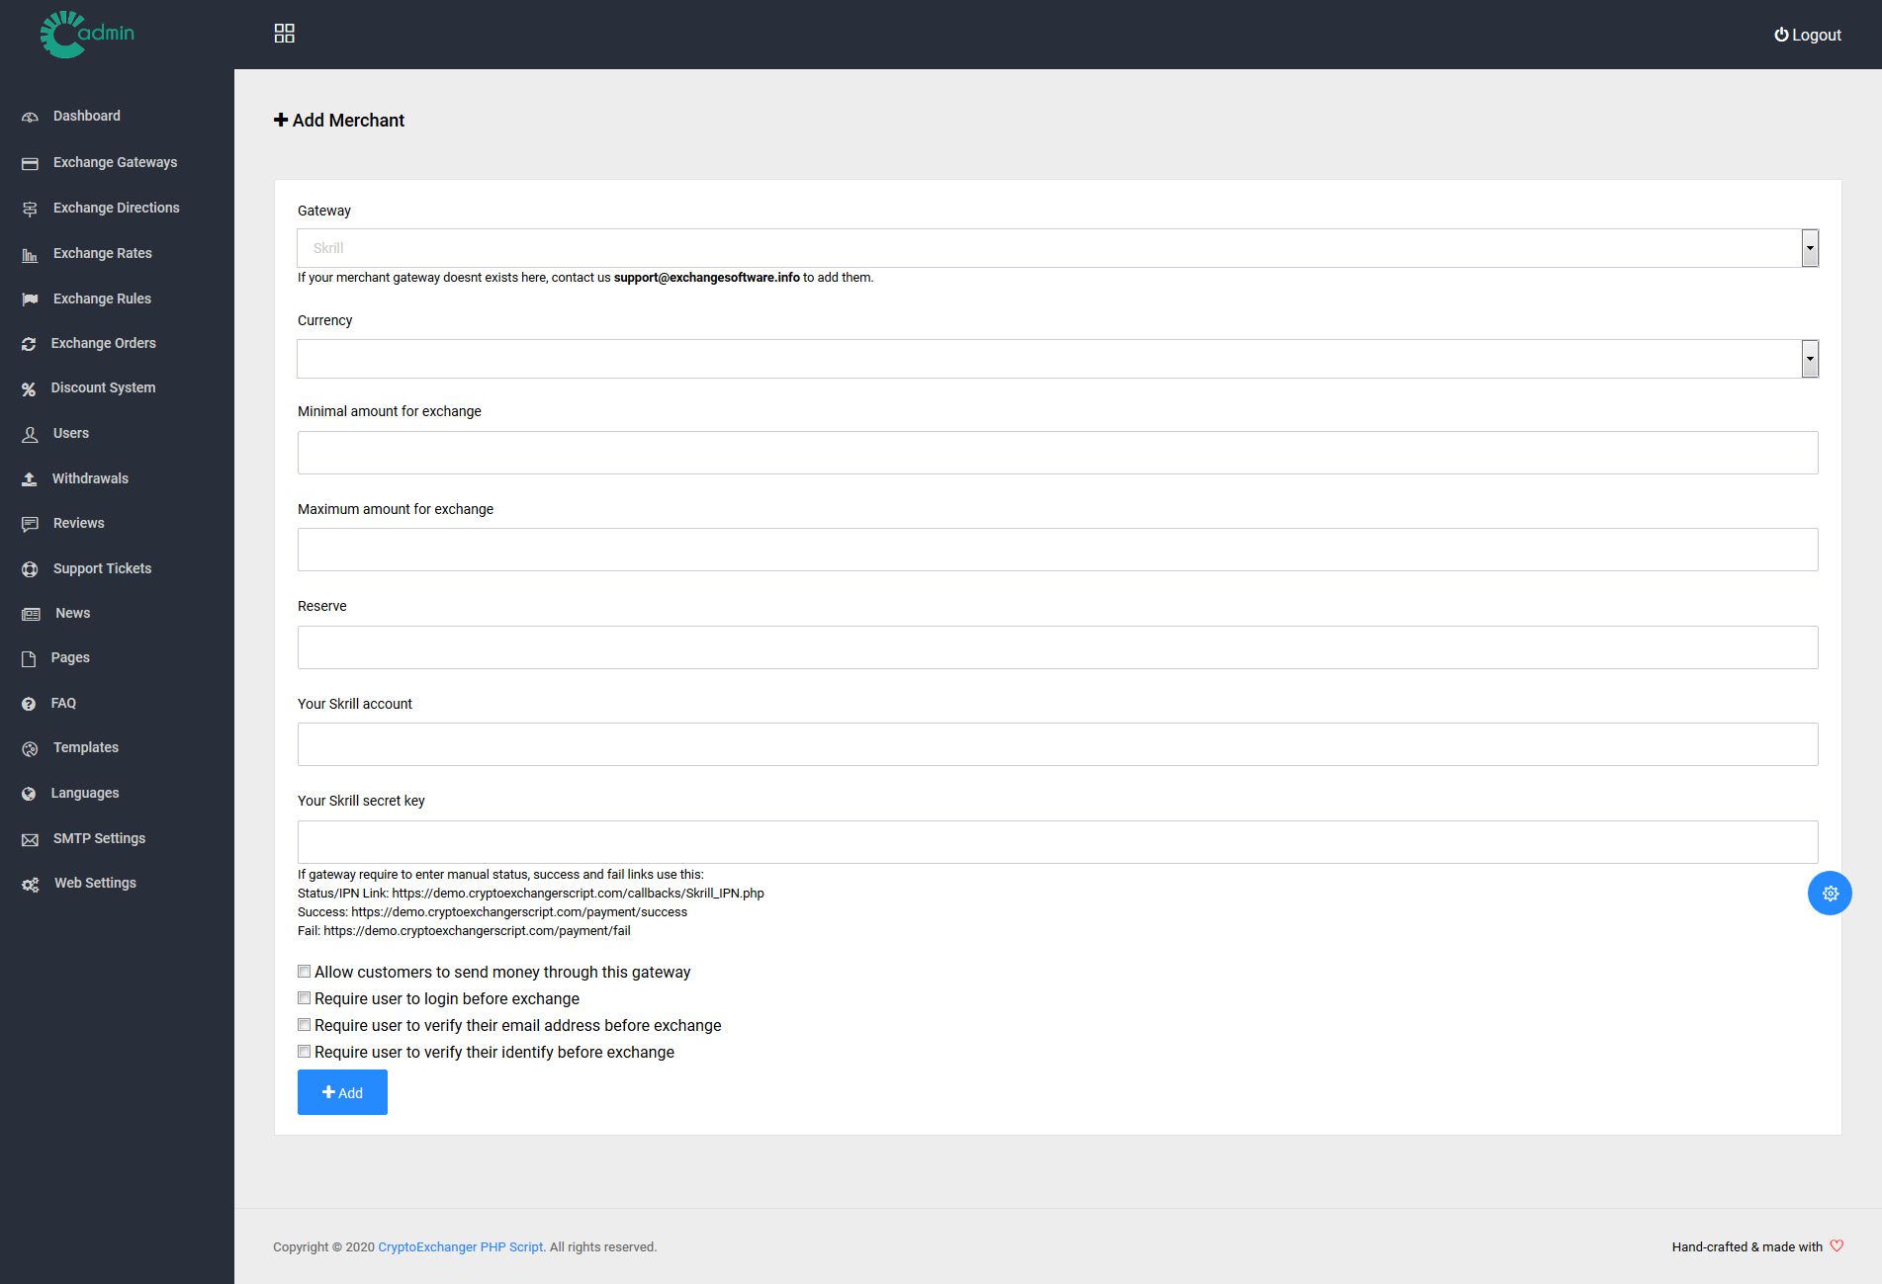
Task: Click the Discount System percent icon
Action: [29, 389]
